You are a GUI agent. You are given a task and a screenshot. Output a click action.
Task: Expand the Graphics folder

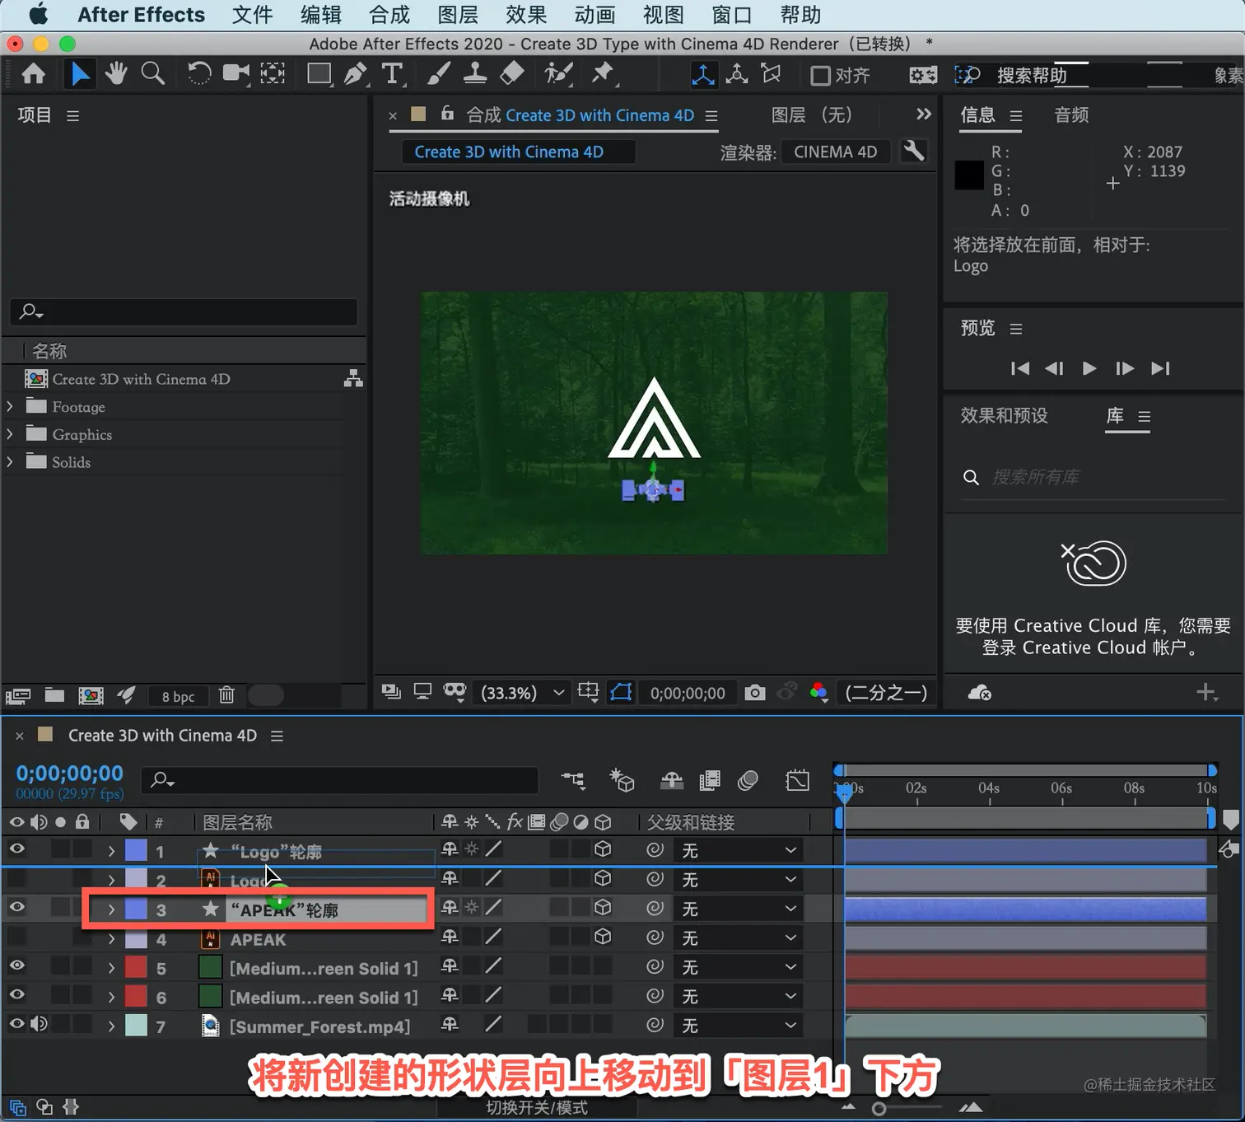(x=10, y=434)
